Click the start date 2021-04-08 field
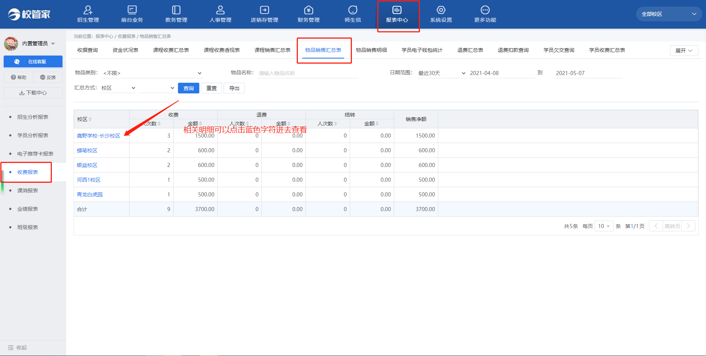The width and height of the screenshot is (706, 356). (x=502, y=73)
